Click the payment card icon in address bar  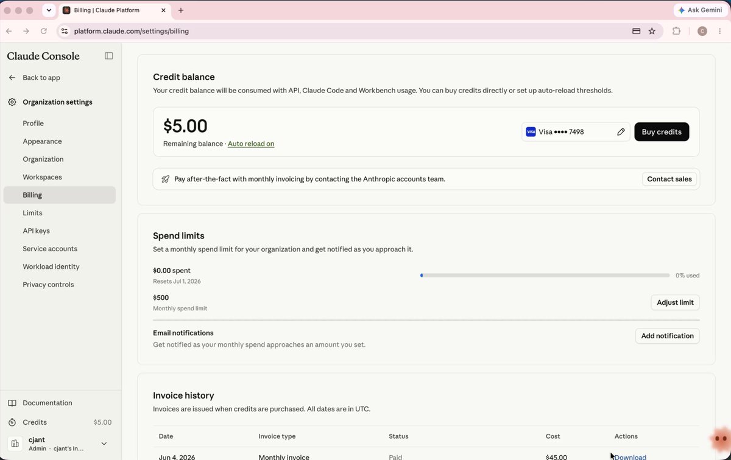636,31
